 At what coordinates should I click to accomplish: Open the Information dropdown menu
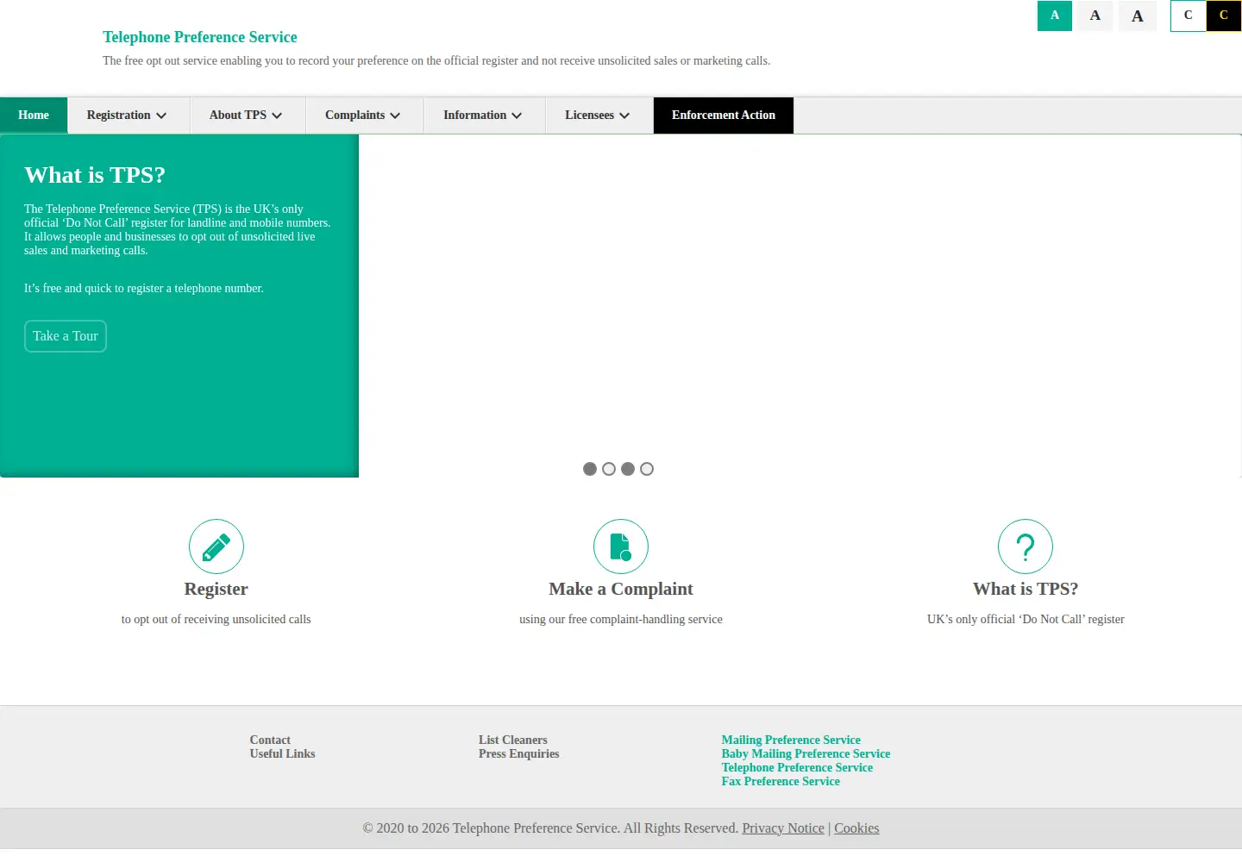[483, 116]
